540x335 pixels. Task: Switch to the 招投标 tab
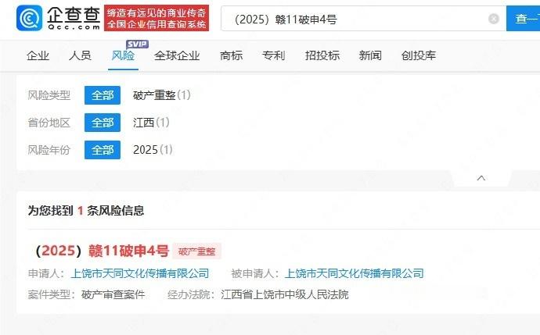(322, 55)
